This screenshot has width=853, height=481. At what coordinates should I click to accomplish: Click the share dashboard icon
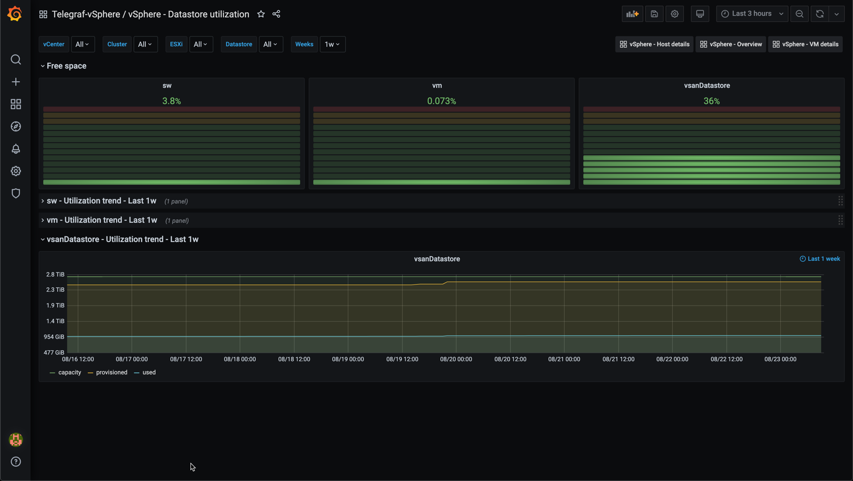(276, 14)
